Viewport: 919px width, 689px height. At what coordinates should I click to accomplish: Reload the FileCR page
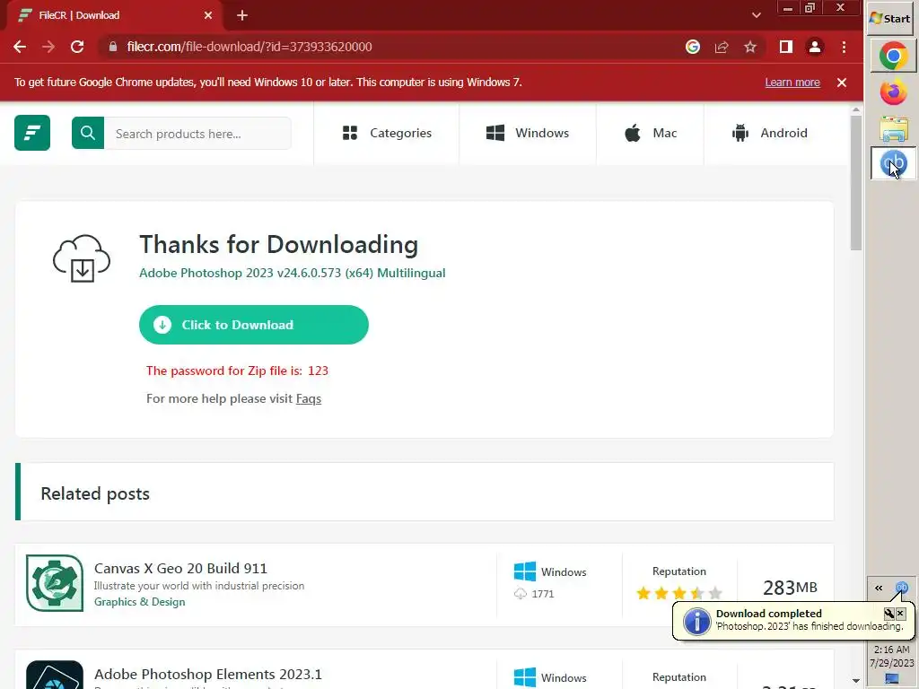click(77, 47)
